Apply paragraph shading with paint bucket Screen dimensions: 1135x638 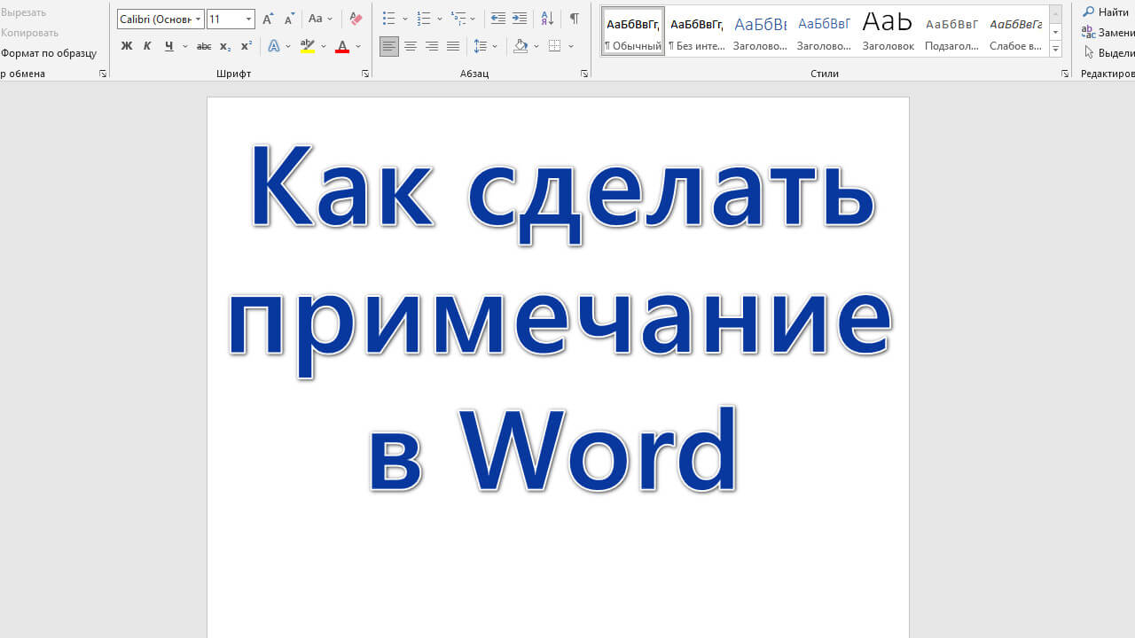point(521,46)
